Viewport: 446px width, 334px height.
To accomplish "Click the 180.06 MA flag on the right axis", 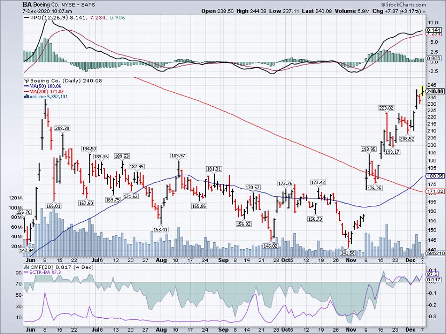I will coord(435,176).
